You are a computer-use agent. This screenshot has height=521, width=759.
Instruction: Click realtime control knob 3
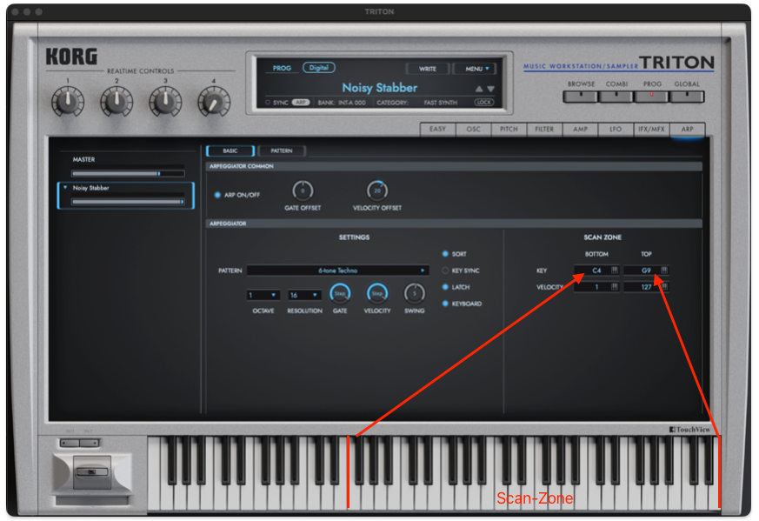click(x=165, y=101)
